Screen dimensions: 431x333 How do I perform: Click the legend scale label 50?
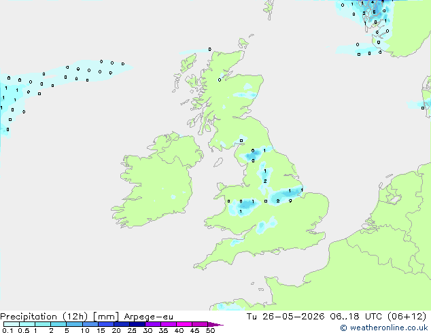click(x=210, y=330)
